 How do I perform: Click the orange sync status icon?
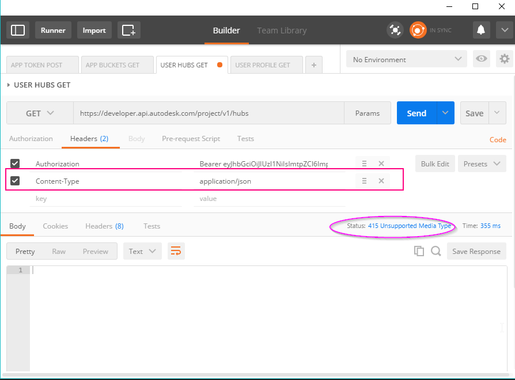tap(418, 30)
